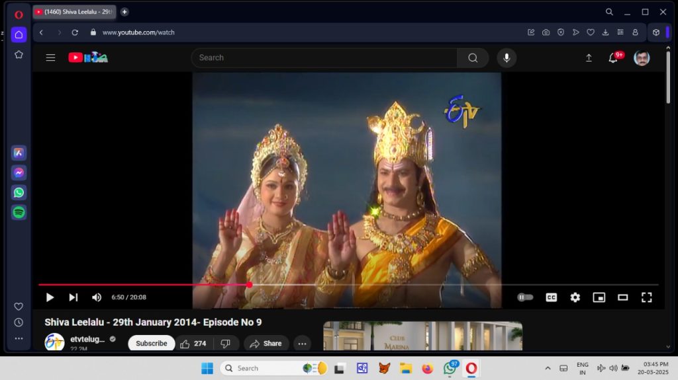Open WhatsApp in Opera sidebar
The image size is (678, 380).
(x=19, y=192)
